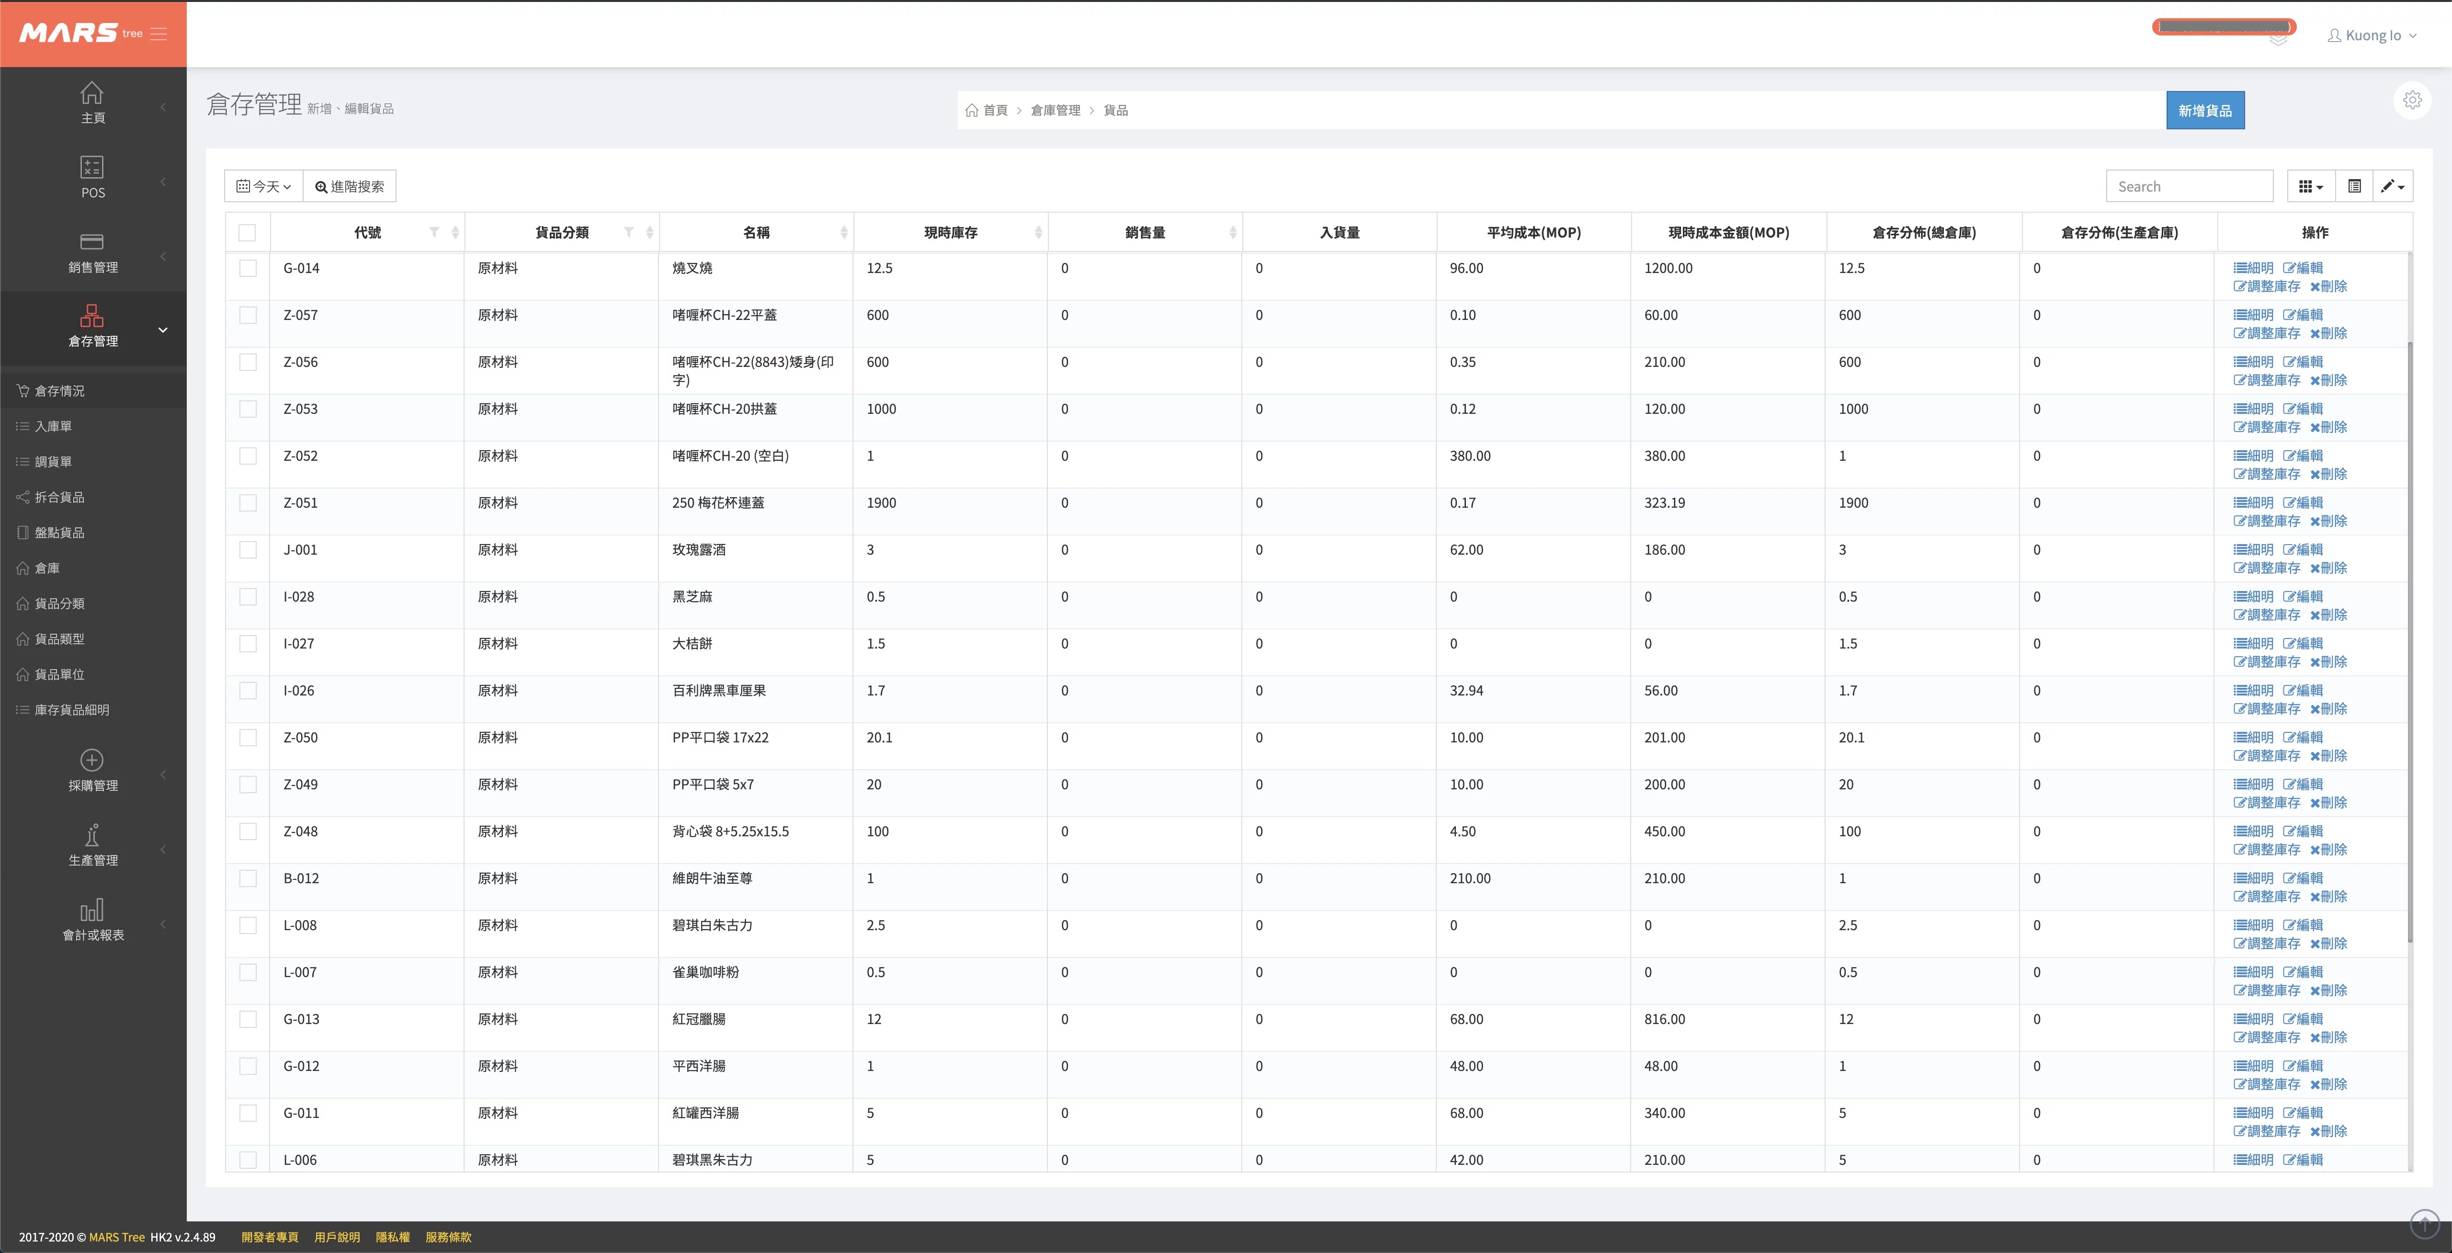Open the column visibility grid dropdown
Viewport: 2452px width, 1253px height.
(2310, 187)
